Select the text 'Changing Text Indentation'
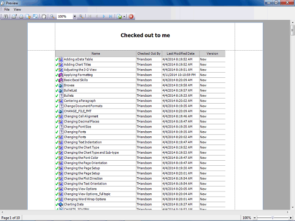Screen dimensions: 295x221 (x=83, y=142)
